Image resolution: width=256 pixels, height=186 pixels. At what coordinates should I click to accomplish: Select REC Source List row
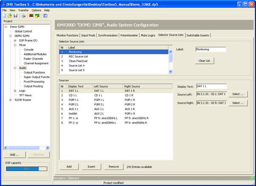pyautogui.click(x=114, y=56)
